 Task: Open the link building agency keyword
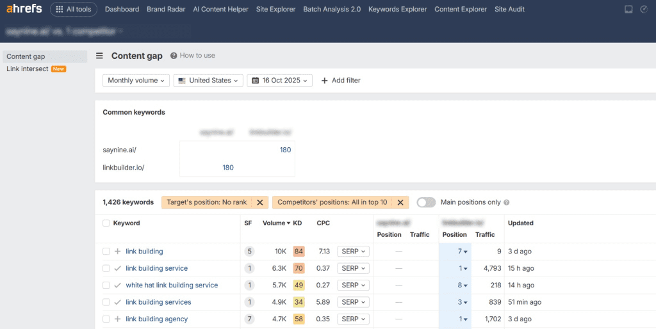pos(156,319)
